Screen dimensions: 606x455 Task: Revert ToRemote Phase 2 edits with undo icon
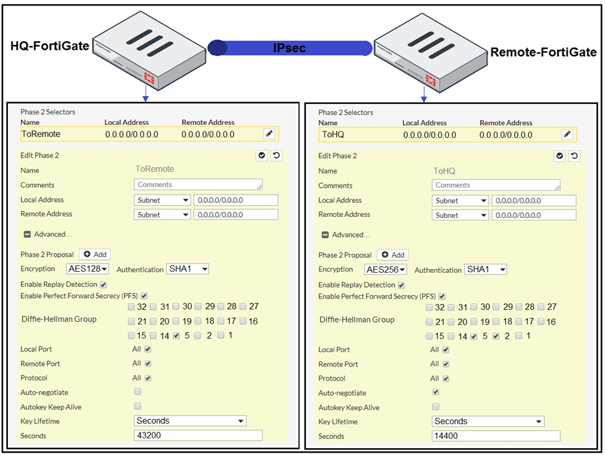click(276, 156)
